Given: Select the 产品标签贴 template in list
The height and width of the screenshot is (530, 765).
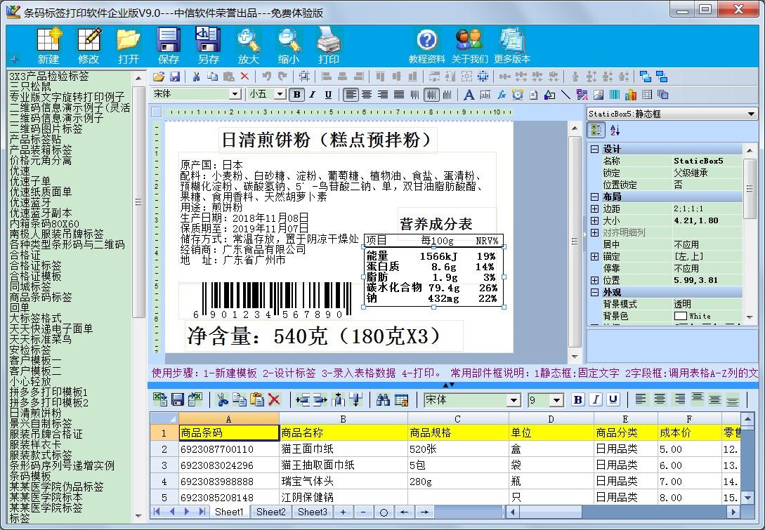Looking at the screenshot, I should [x=36, y=139].
